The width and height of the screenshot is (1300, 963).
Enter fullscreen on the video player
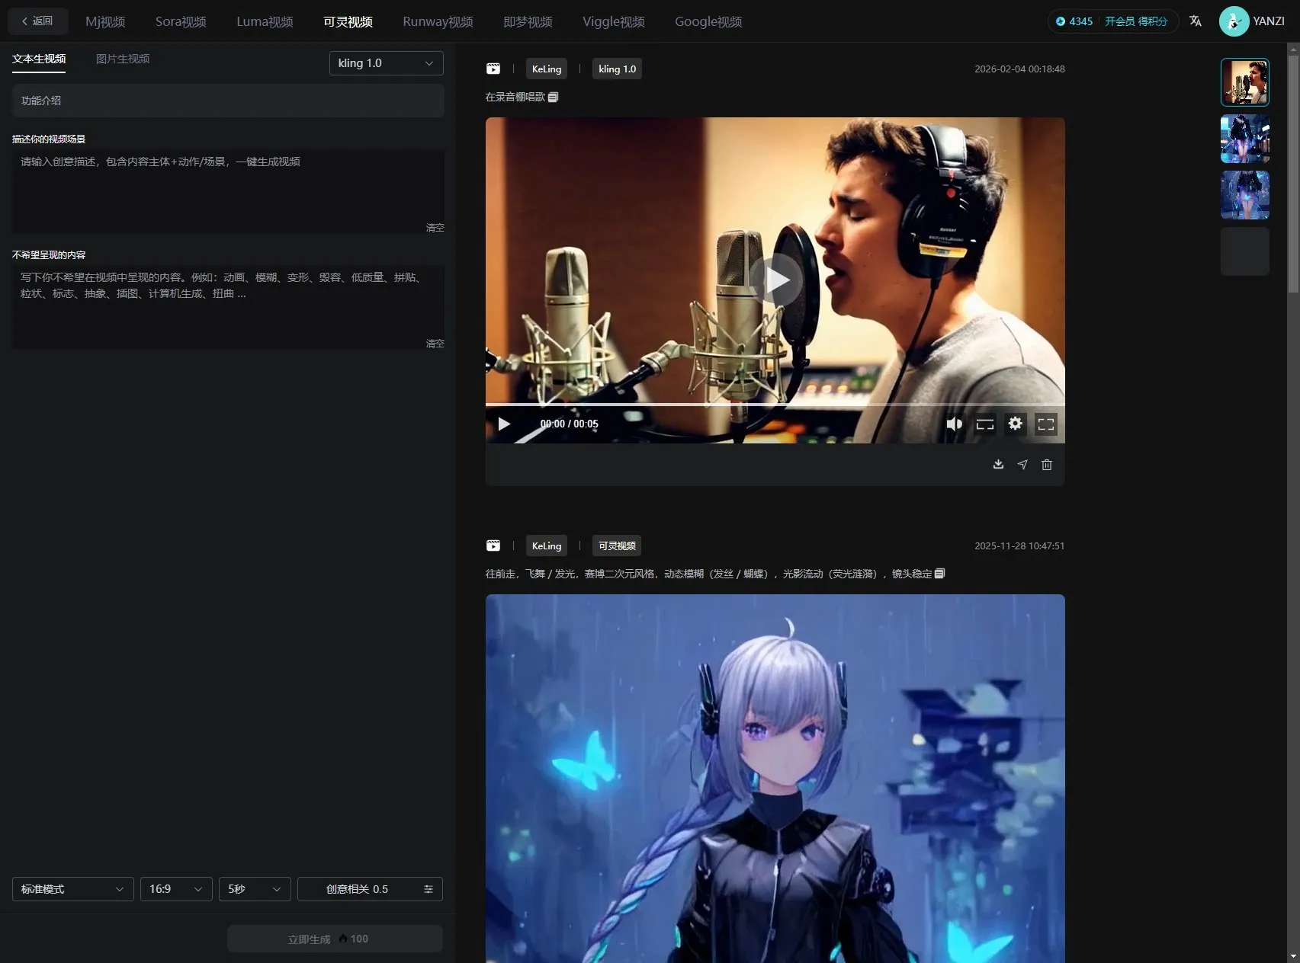tap(1046, 424)
